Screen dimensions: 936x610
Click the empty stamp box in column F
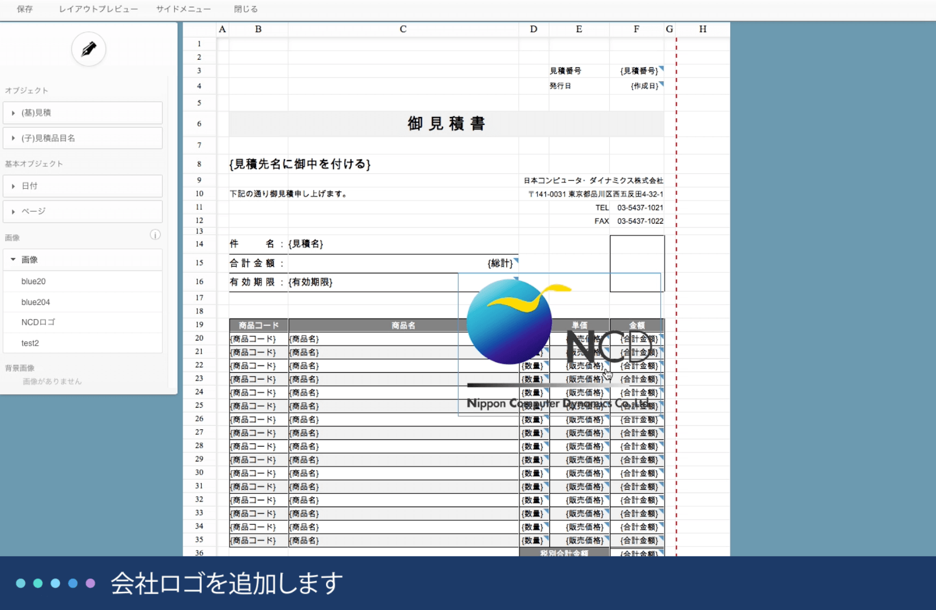[637, 264]
